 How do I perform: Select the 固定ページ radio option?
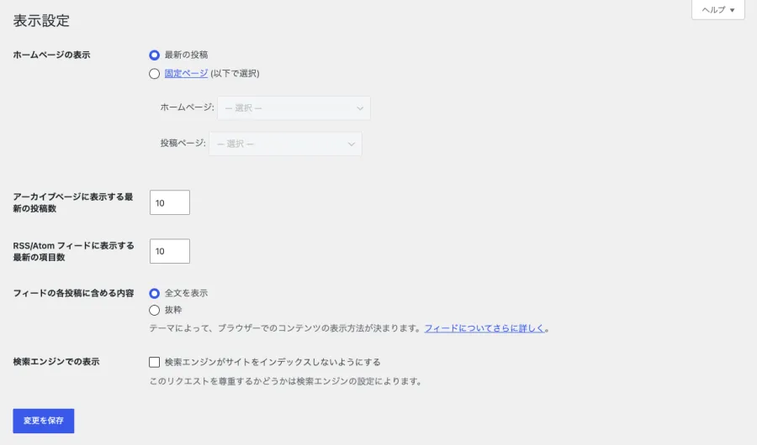coord(154,74)
